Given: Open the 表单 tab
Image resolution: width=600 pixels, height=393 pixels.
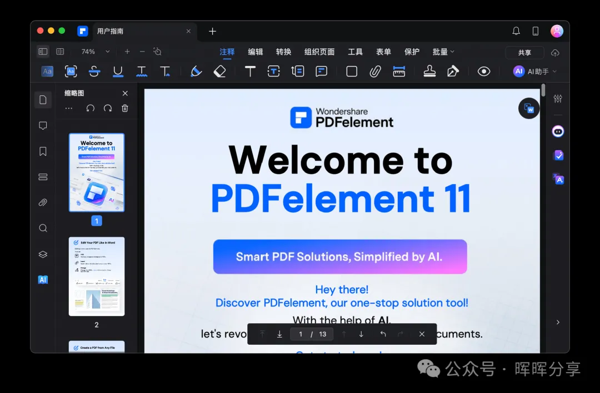Looking at the screenshot, I should tap(383, 52).
